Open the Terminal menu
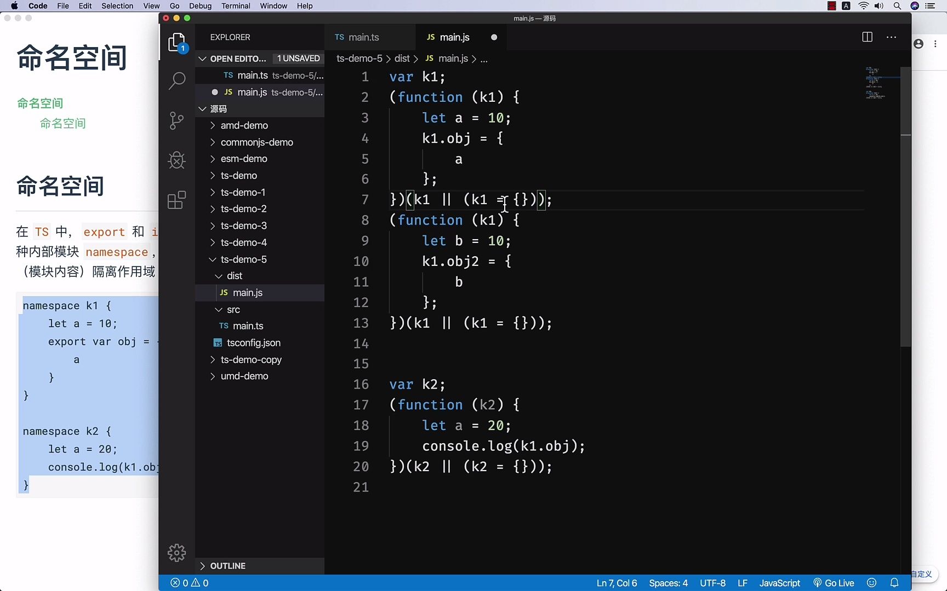This screenshot has height=591, width=947. [x=236, y=6]
